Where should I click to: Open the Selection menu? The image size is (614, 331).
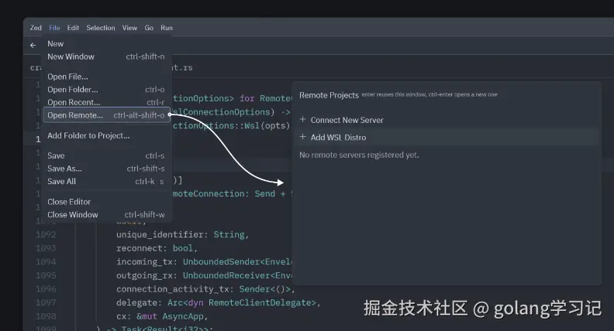[101, 28]
